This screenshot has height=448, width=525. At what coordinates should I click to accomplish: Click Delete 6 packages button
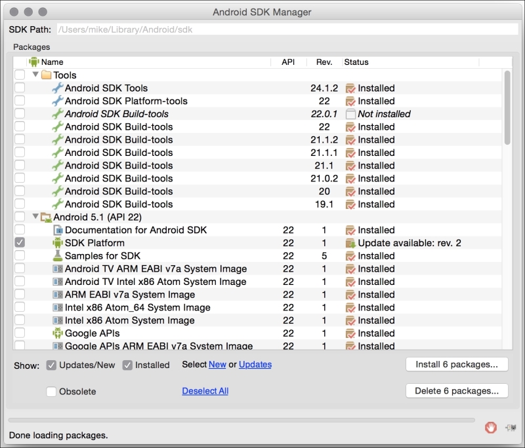(457, 391)
